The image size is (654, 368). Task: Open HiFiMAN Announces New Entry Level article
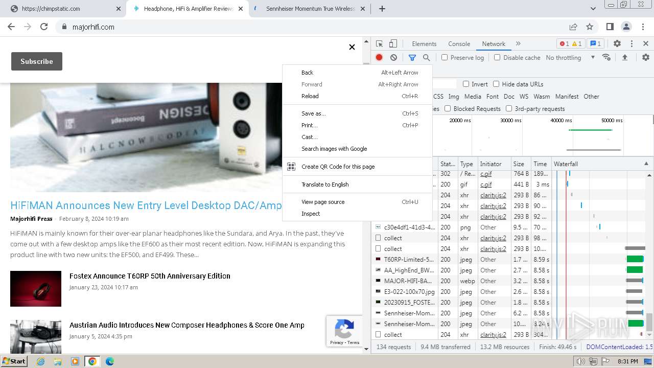(x=146, y=205)
